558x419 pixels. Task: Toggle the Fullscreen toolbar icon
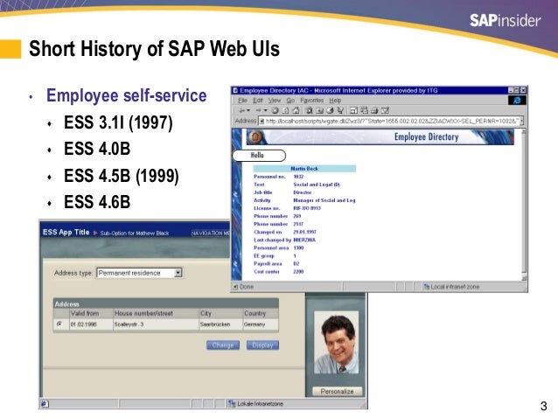[x=353, y=110]
